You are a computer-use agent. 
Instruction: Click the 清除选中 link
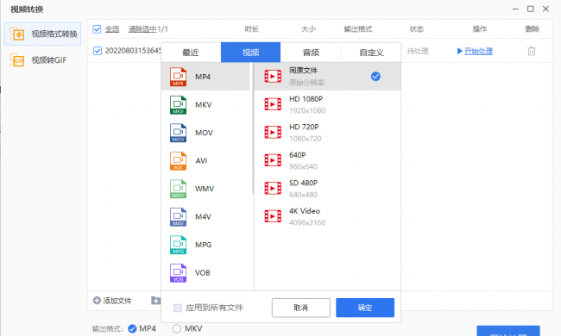[142, 29]
